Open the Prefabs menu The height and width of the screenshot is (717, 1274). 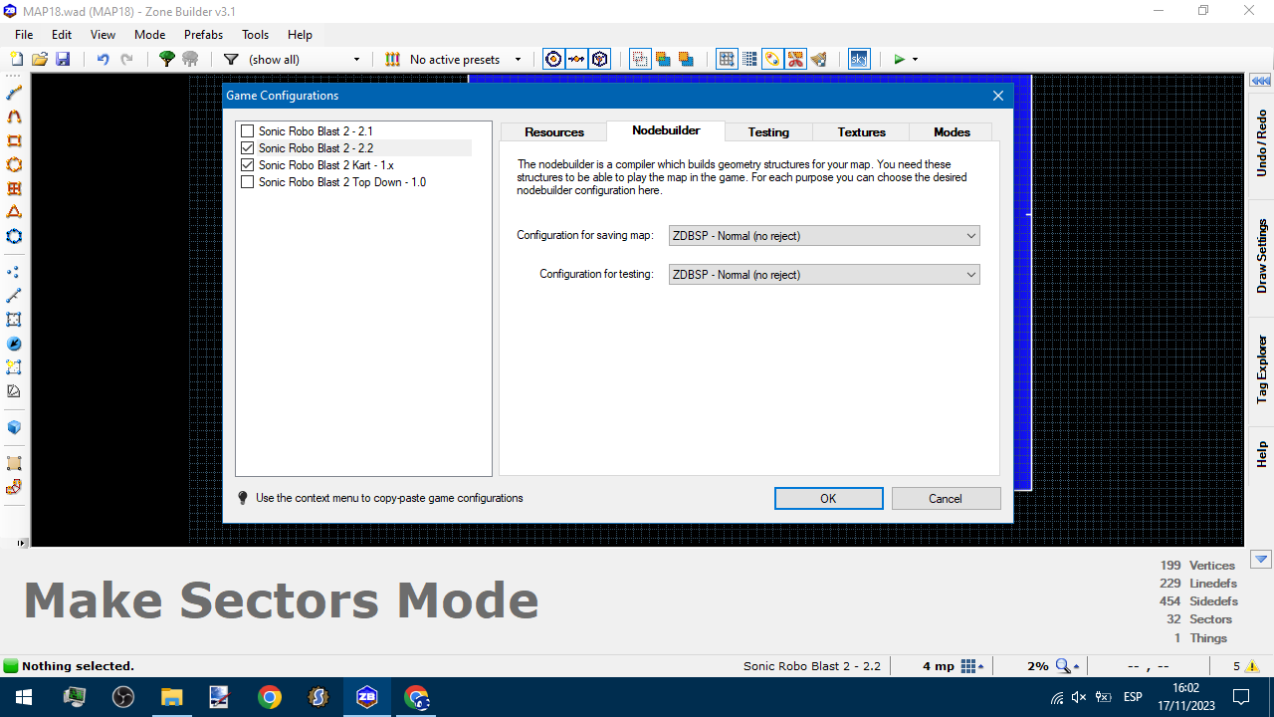pyautogui.click(x=203, y=34)
